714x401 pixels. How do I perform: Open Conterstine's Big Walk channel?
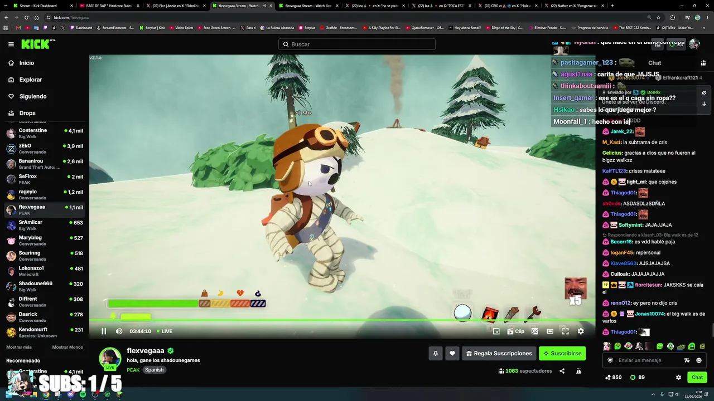[x=45, y=133]
